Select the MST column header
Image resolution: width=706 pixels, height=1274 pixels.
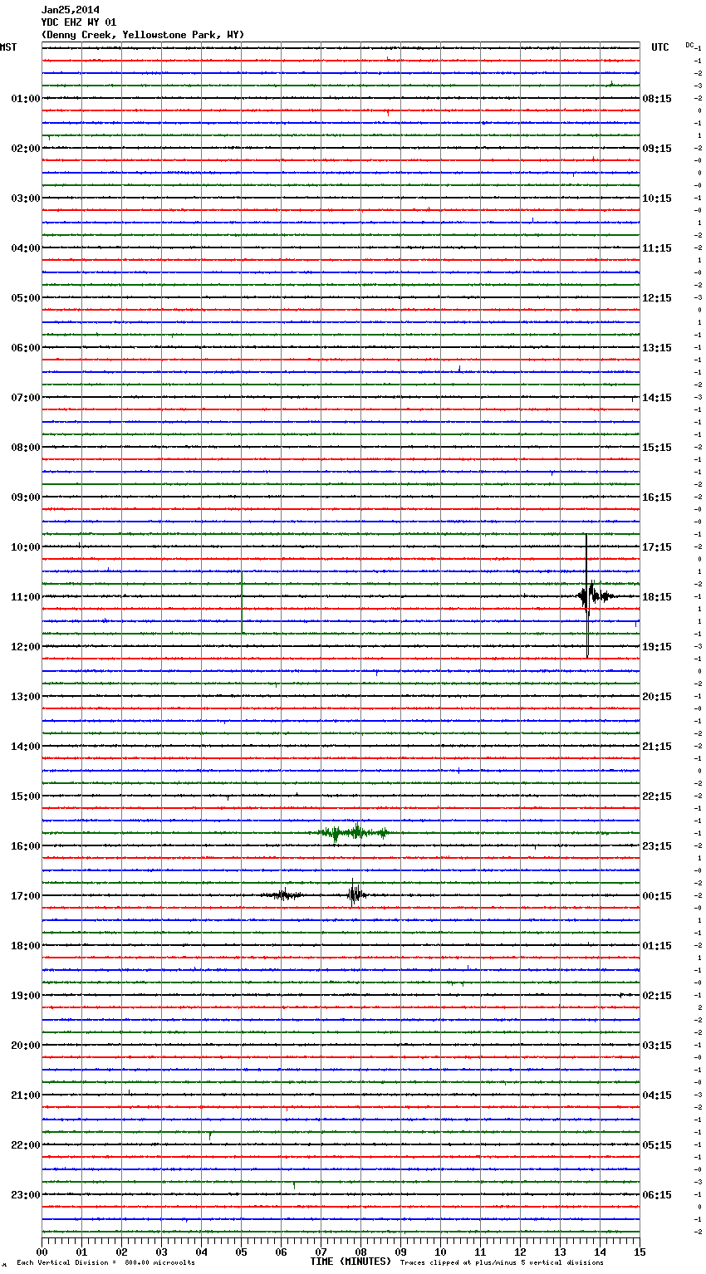(x=8, y=47)
